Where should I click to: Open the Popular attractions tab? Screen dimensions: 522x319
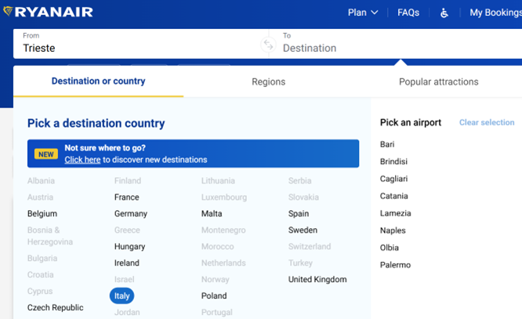(x=438, y=82)
